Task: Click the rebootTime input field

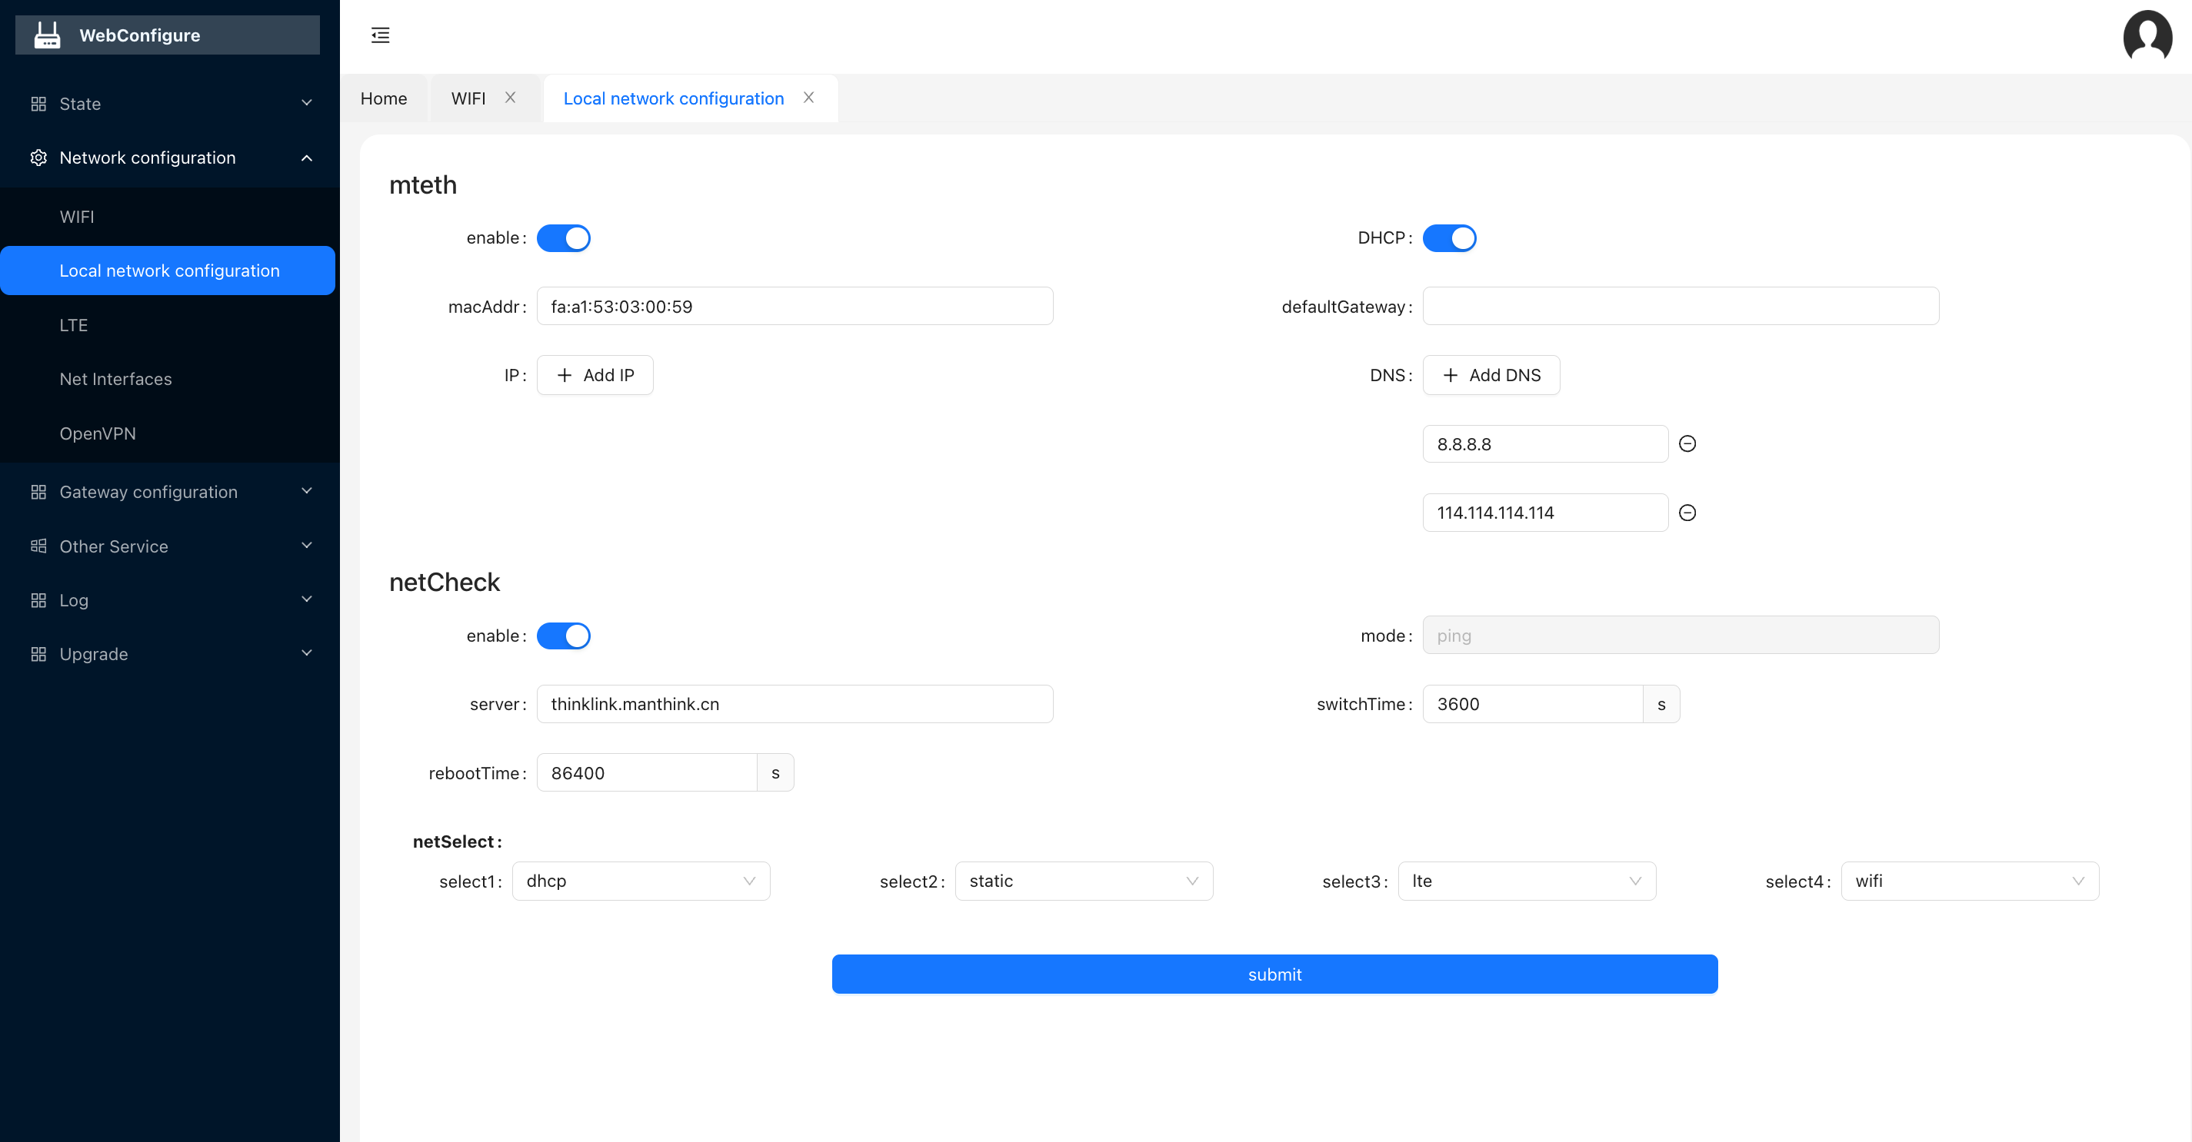Action: coord(647,773)
